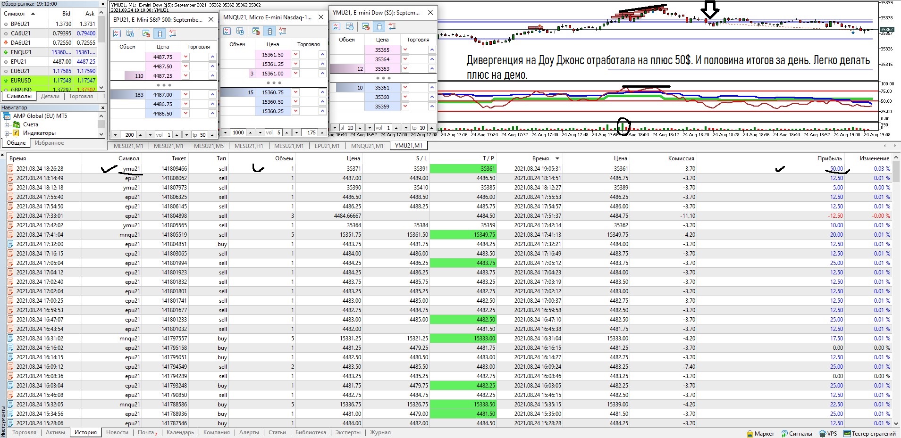Click the table-with-clock icon in EPU21 depth window
The height and width of the screenshot is (438, 901).
(130, 33)
